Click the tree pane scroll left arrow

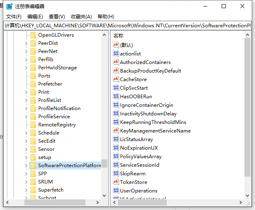[x=7, y=202]
